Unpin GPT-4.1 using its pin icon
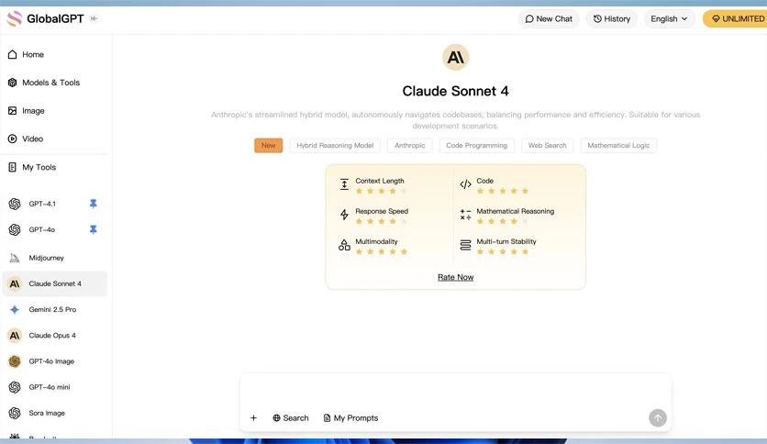 [x=94, y=204]
